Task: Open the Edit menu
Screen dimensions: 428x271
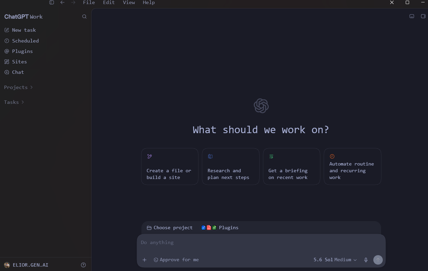Action: click(x=109, y=2)
